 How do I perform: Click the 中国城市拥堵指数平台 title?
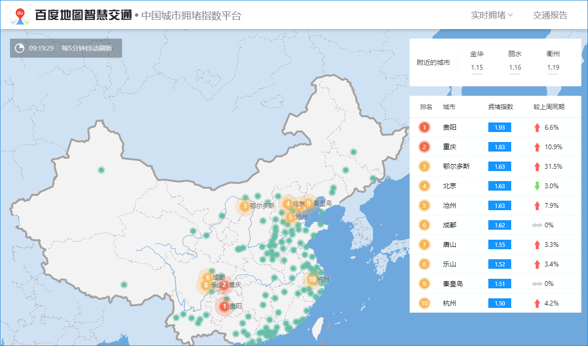(191, 16)
